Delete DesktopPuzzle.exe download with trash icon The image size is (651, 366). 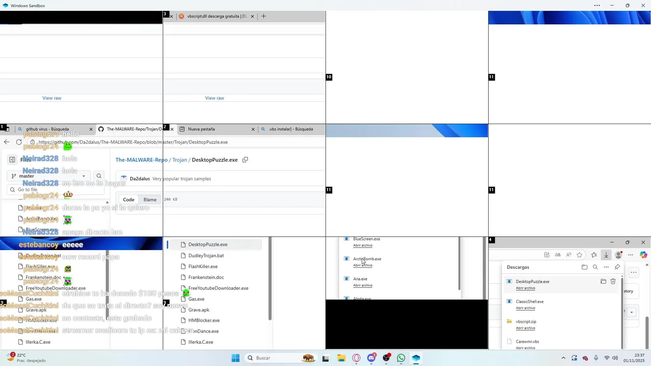click(613, 281)
